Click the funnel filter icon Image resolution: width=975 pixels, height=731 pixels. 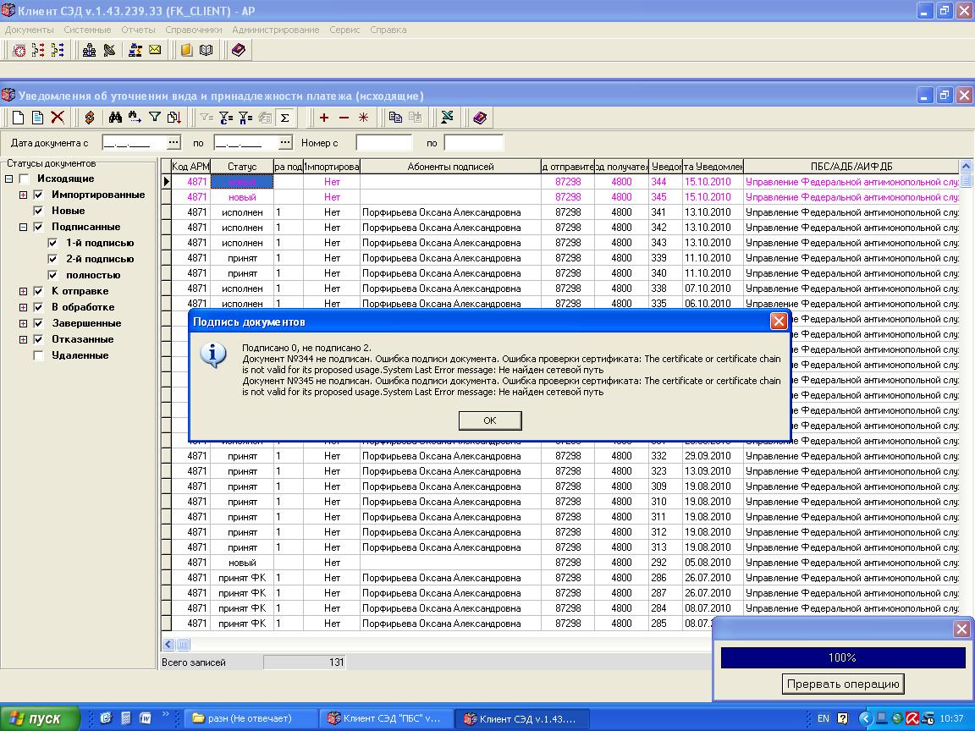pyautogui.click(x=155, y=118)
